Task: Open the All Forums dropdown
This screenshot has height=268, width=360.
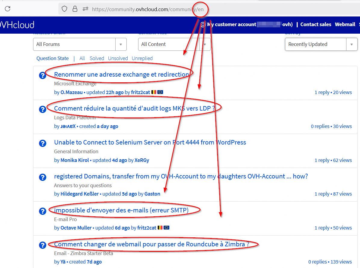Action: (80, 44)
